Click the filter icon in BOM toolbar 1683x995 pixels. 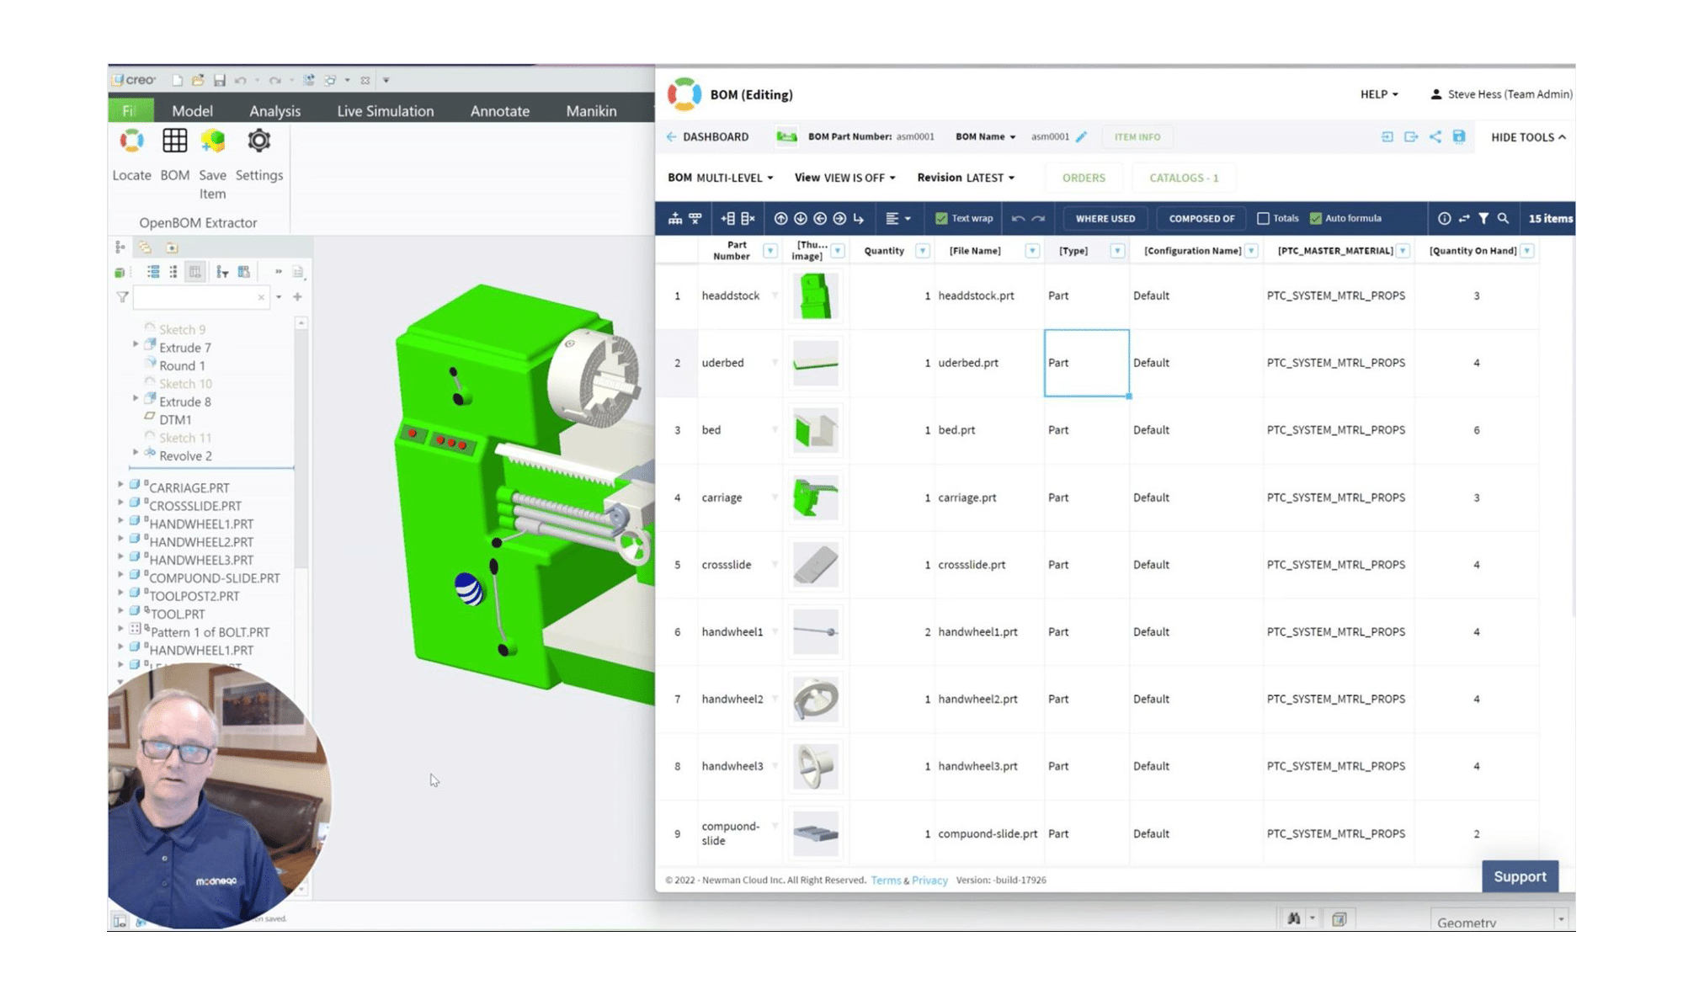(1484, 218)
